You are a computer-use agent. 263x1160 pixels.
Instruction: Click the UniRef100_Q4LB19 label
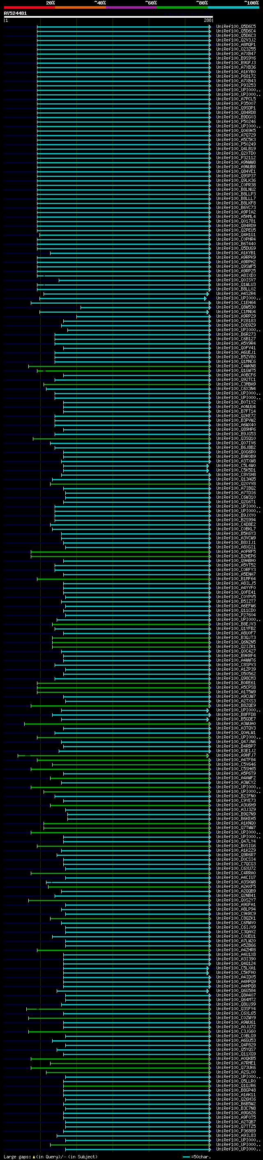pos(236,149)
